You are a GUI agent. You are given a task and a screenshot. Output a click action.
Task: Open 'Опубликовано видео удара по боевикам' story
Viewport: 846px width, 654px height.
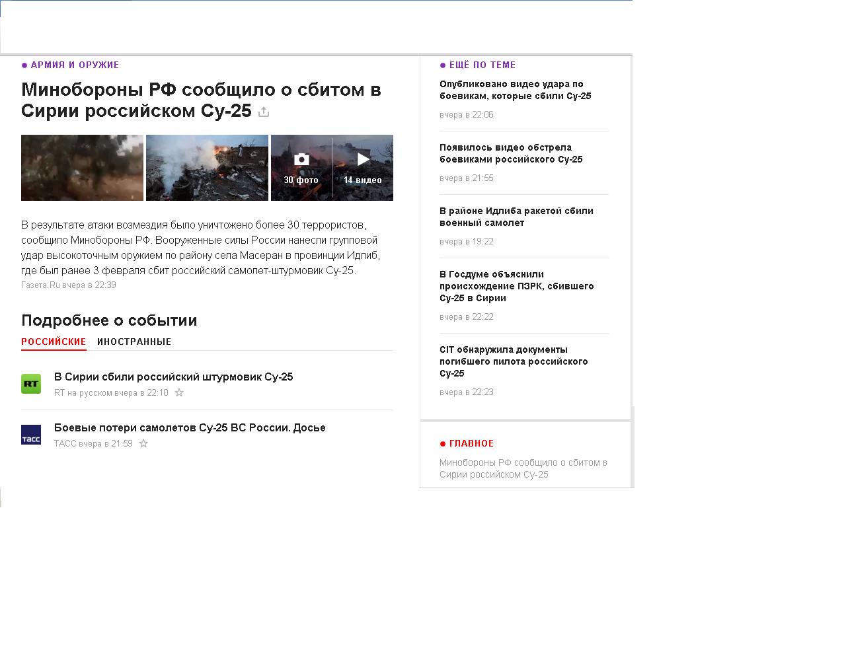(515, 90)
